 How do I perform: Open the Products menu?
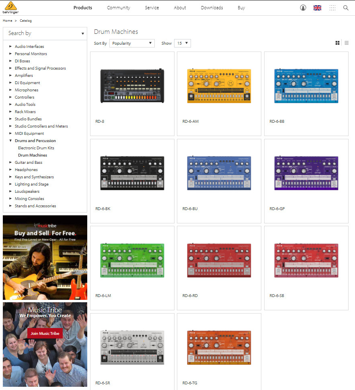83,8
